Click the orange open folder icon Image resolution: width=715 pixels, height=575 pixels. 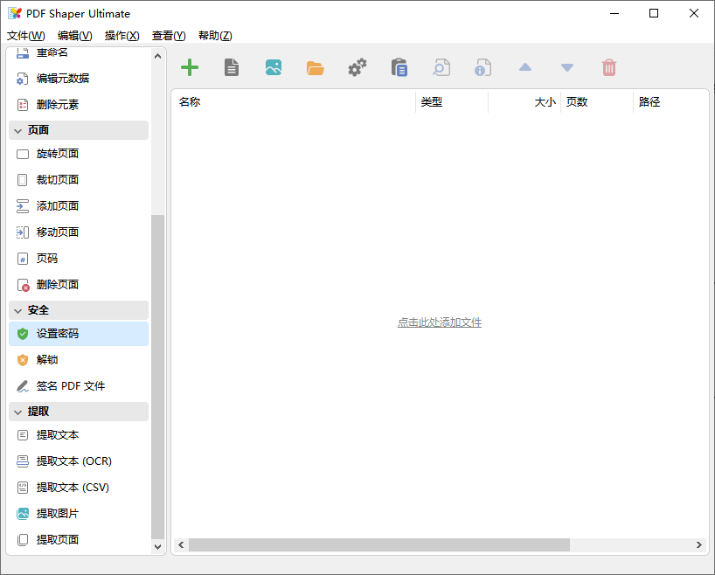(x=316, y=67)
